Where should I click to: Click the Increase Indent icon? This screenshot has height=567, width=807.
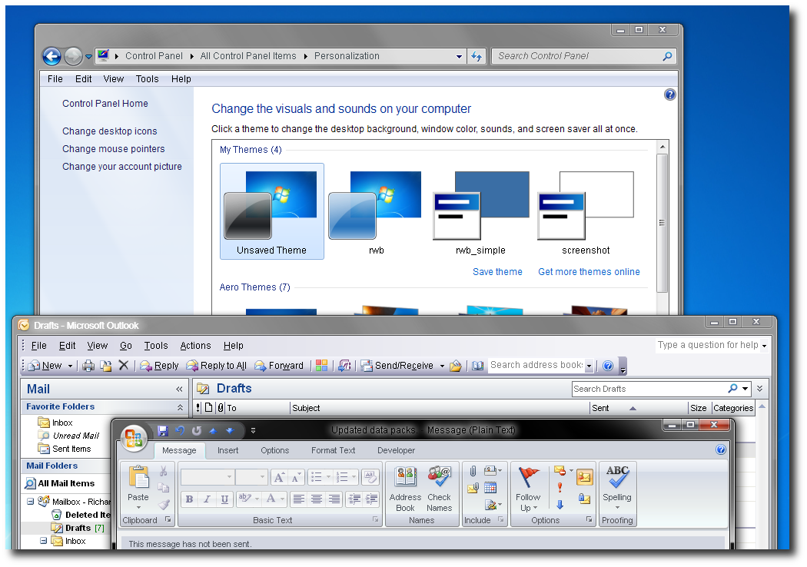[x=371, y=498]
